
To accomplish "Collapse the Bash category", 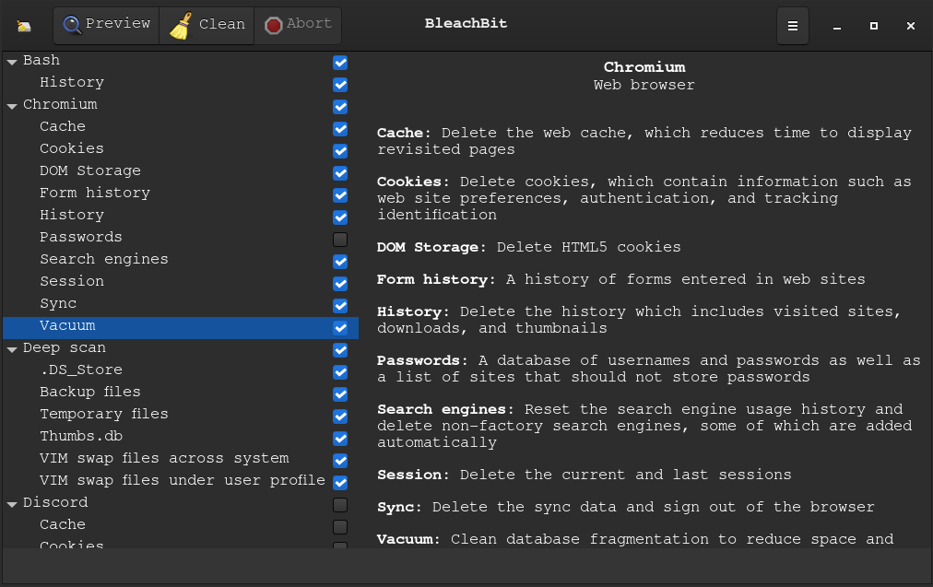I will click(x=11, y=60).
